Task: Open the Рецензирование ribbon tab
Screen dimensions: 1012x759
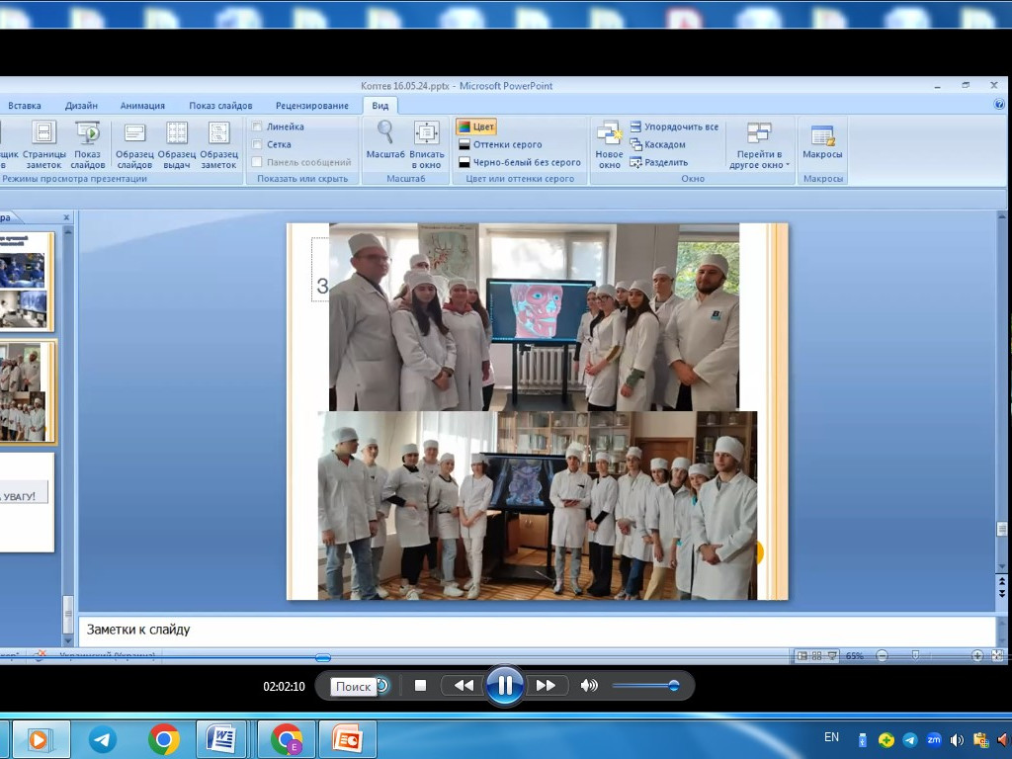Action: (312, 105)
